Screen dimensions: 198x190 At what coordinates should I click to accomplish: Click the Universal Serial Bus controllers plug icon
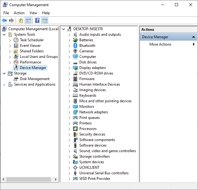coord(75,173)
